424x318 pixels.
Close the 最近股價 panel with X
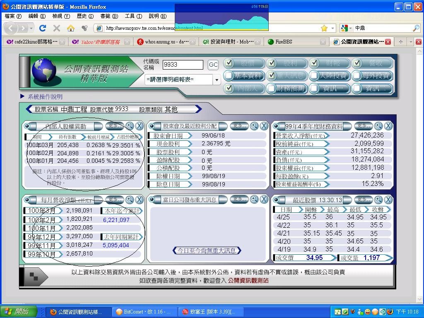pyautogui.click(x=388, y=200)
